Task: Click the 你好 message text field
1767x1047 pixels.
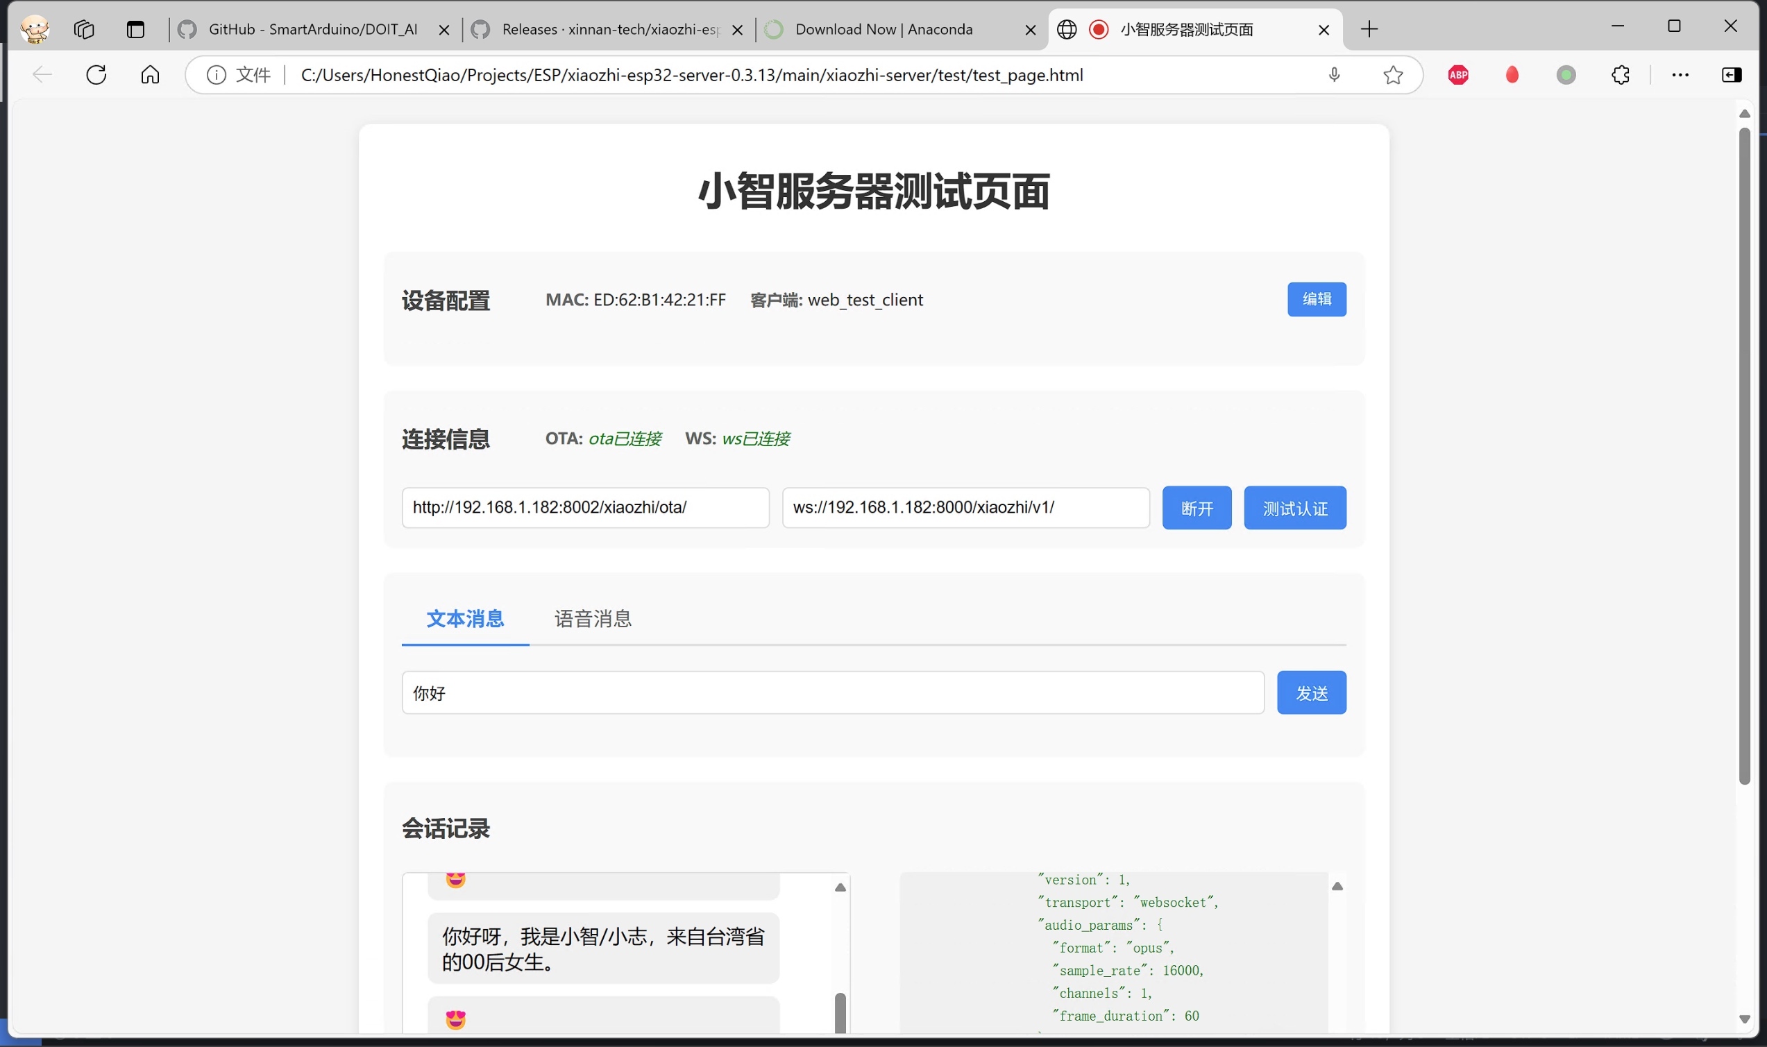Action: (832, 693)
